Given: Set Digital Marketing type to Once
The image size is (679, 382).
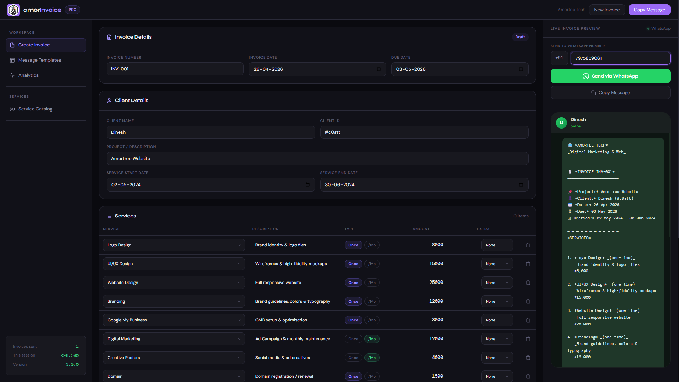Looking at the screenshot, I should pos(353,339).
